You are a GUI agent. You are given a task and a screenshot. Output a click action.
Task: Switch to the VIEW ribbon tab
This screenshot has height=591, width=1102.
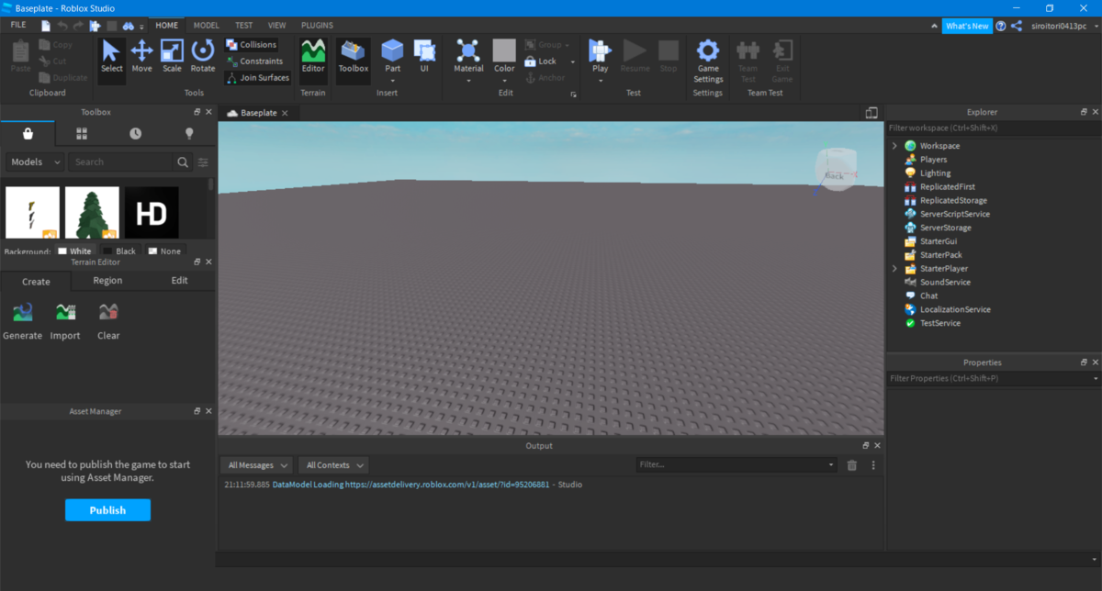click(276, 26)
